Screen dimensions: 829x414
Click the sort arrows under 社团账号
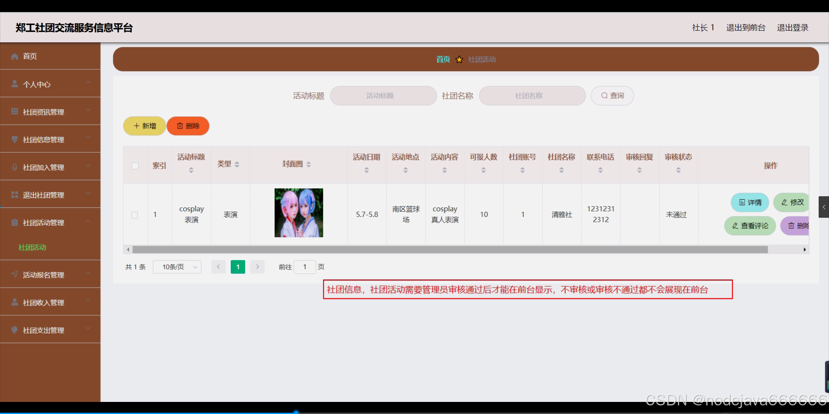pos(522,170)
